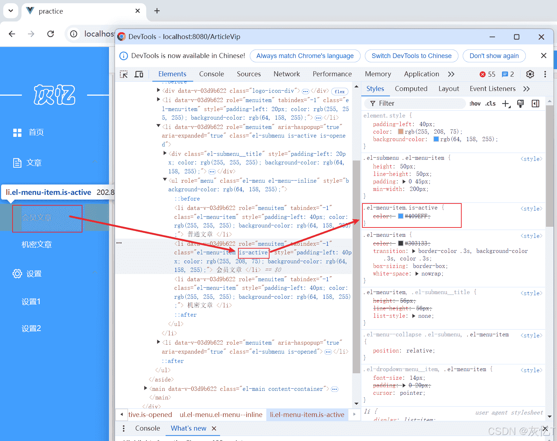This screenshot has width=557, height=441.
Task: Open the Event Listeners tab
Action: [492, 89]
